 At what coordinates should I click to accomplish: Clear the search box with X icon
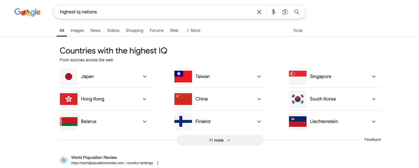coord(259,12)
